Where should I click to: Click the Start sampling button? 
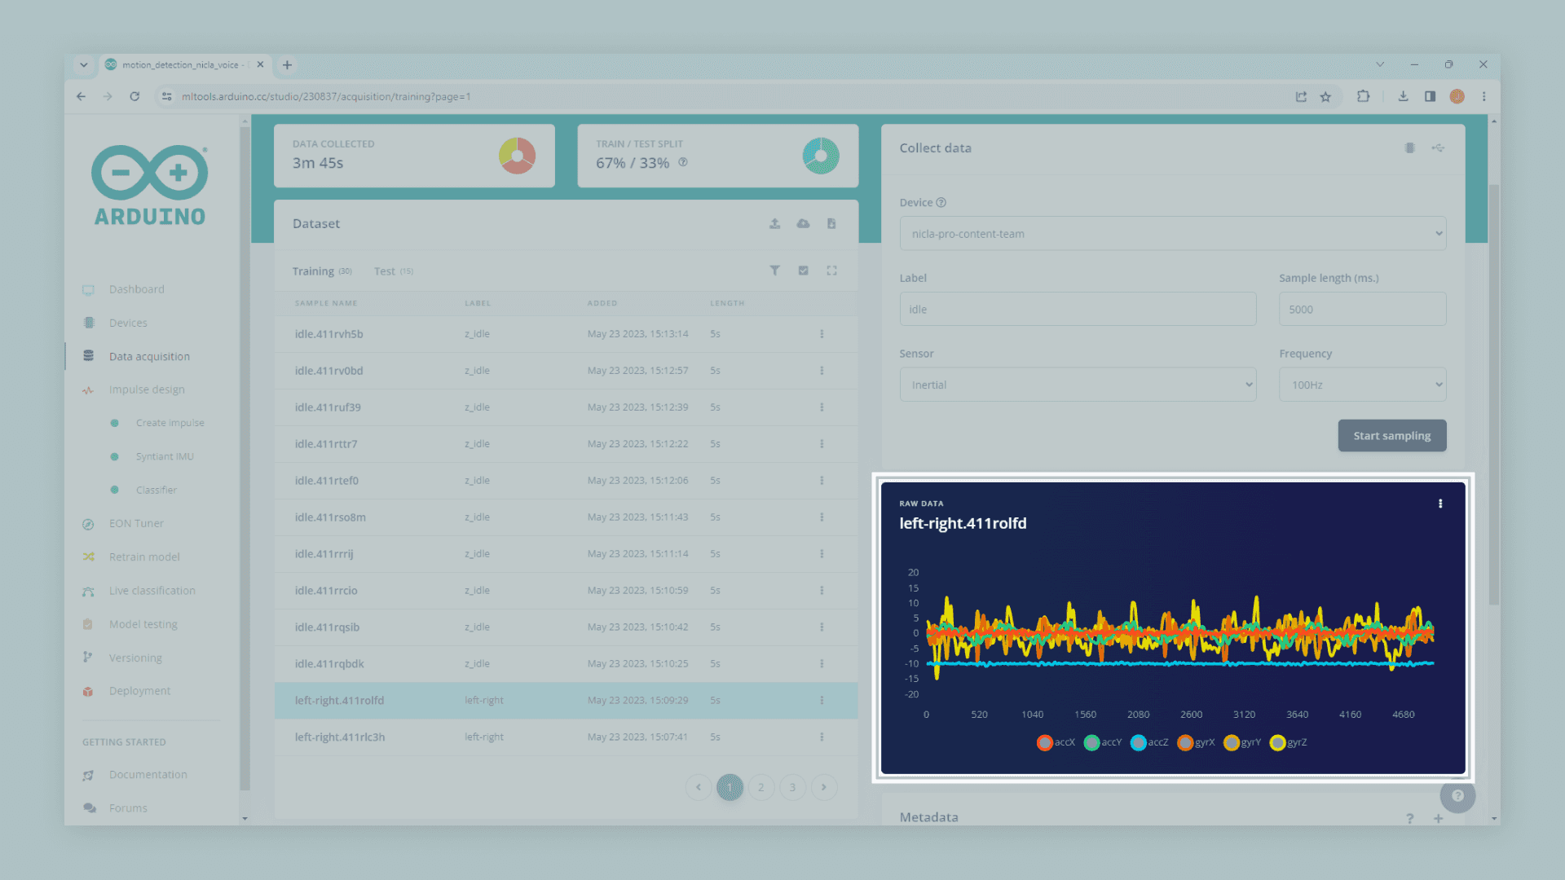tap(1391, 436)
